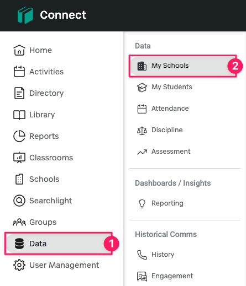Select the Directory document icon
246x286 pixels.
(x=19, y=93)
